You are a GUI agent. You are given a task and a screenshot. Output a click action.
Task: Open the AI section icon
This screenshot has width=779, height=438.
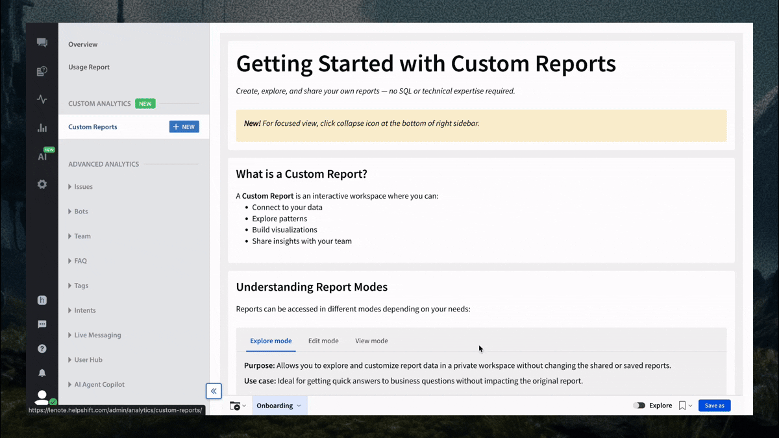42,156
